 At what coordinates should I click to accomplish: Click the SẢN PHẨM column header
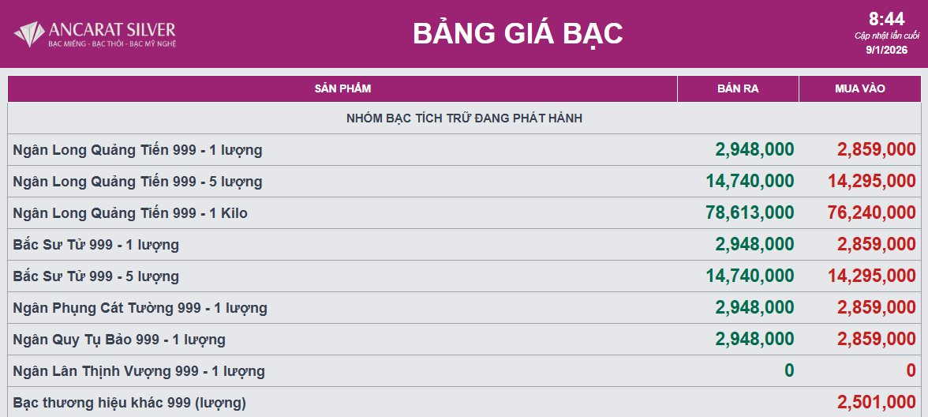342,88
